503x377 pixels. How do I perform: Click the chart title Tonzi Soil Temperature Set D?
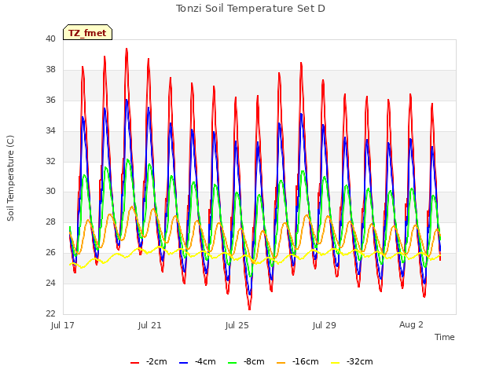[x=251, y=9]
